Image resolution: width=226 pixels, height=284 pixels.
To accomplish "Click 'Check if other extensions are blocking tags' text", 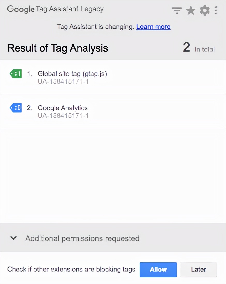I will click(71, 269).
